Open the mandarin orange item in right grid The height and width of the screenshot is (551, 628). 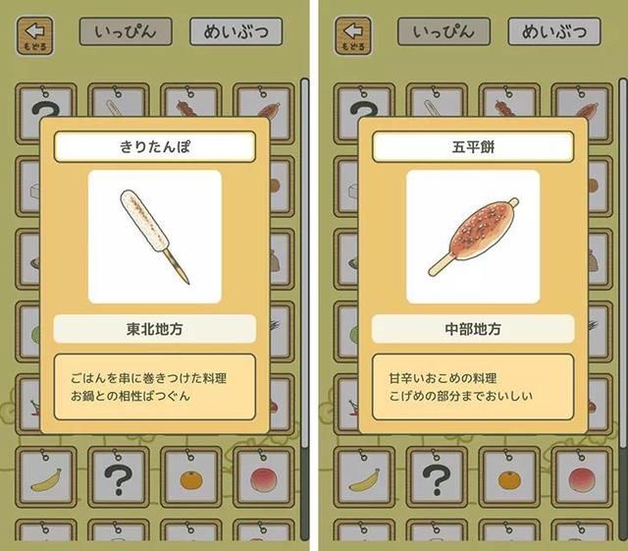(509, 478)
